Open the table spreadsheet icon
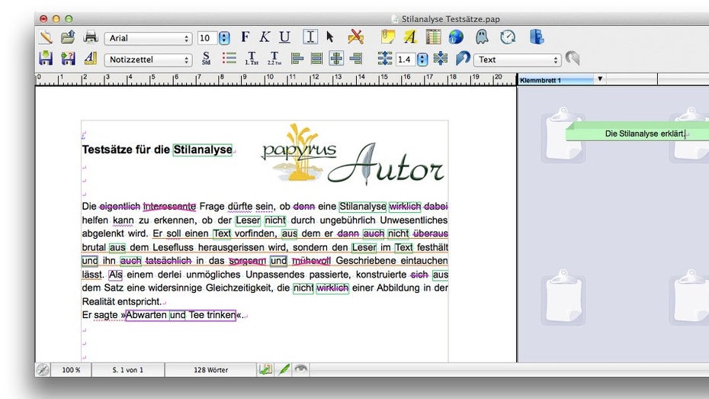Viewport: 709px width, 399px height. click(433, 37)
